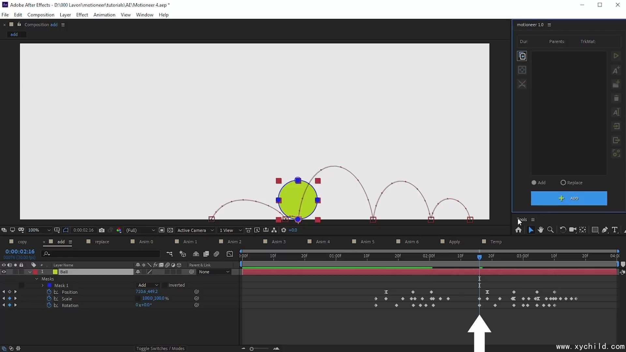
Task: Toggle the Rotation stopwatch
Action: click(49, 305)
